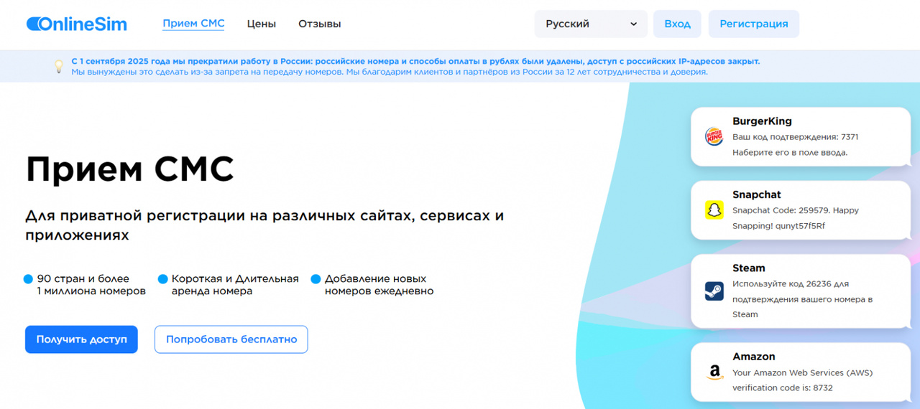Click the Прием СМС main heading

tap(130, 169)
